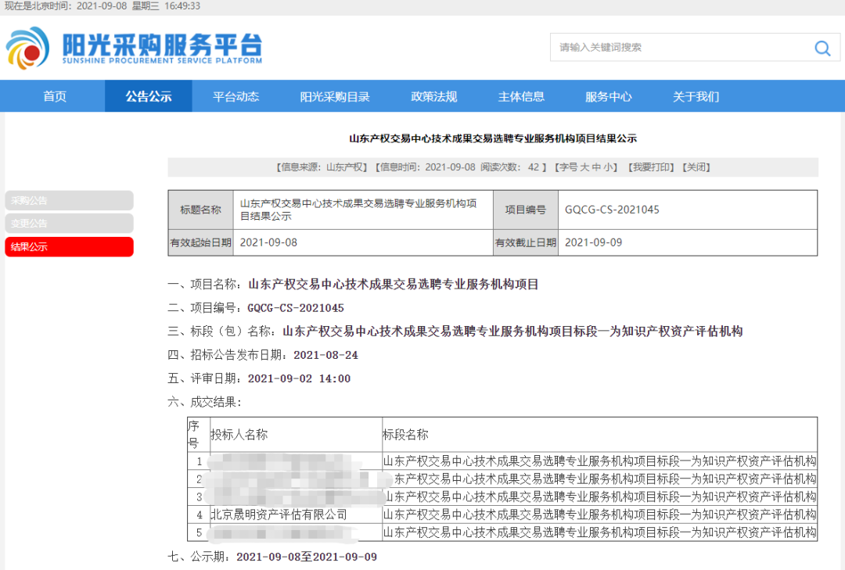The height and width of the screenshot is (570, 845).
Task: Set font size to 大
Action: [584, 167]
